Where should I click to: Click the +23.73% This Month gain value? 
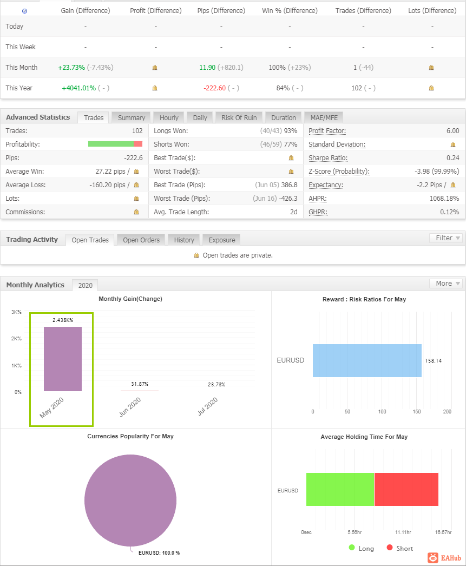coord(71,68)
